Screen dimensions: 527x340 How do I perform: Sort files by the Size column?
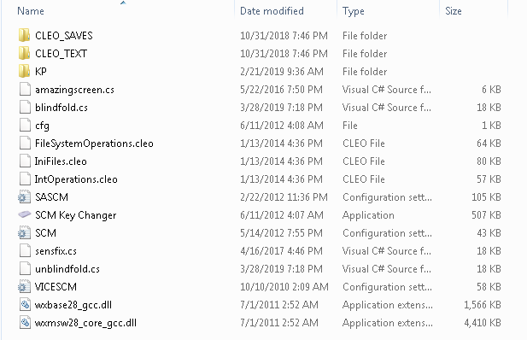(454, 11)
